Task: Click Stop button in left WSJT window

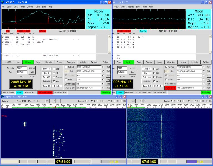Action: click(x=18, y=62)
